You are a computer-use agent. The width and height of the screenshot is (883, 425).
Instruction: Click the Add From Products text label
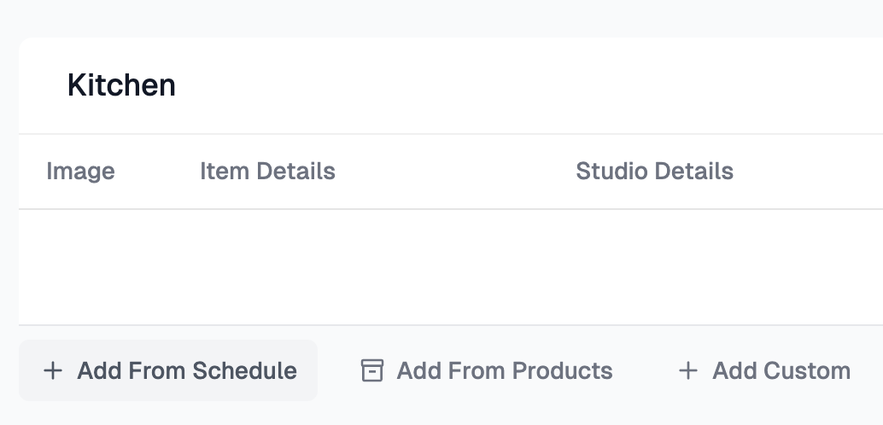(x=505, y=371)
